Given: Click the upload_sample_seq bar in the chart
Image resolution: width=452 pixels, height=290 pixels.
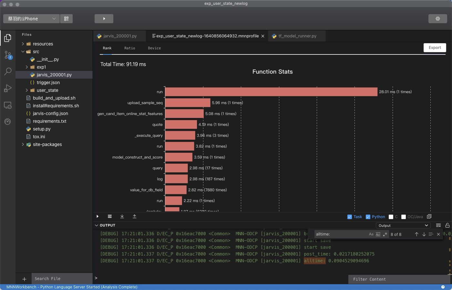Looking at the screenshot, I should click(x=188, y=103).
